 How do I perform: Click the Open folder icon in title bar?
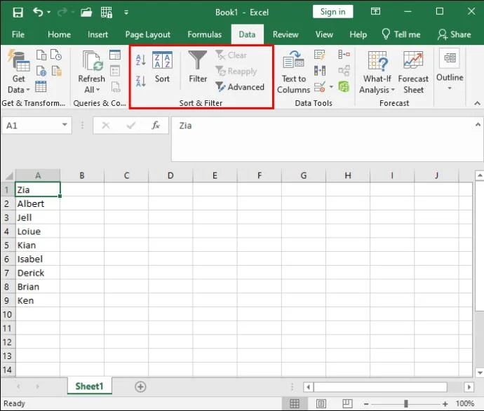coord(86,13)
